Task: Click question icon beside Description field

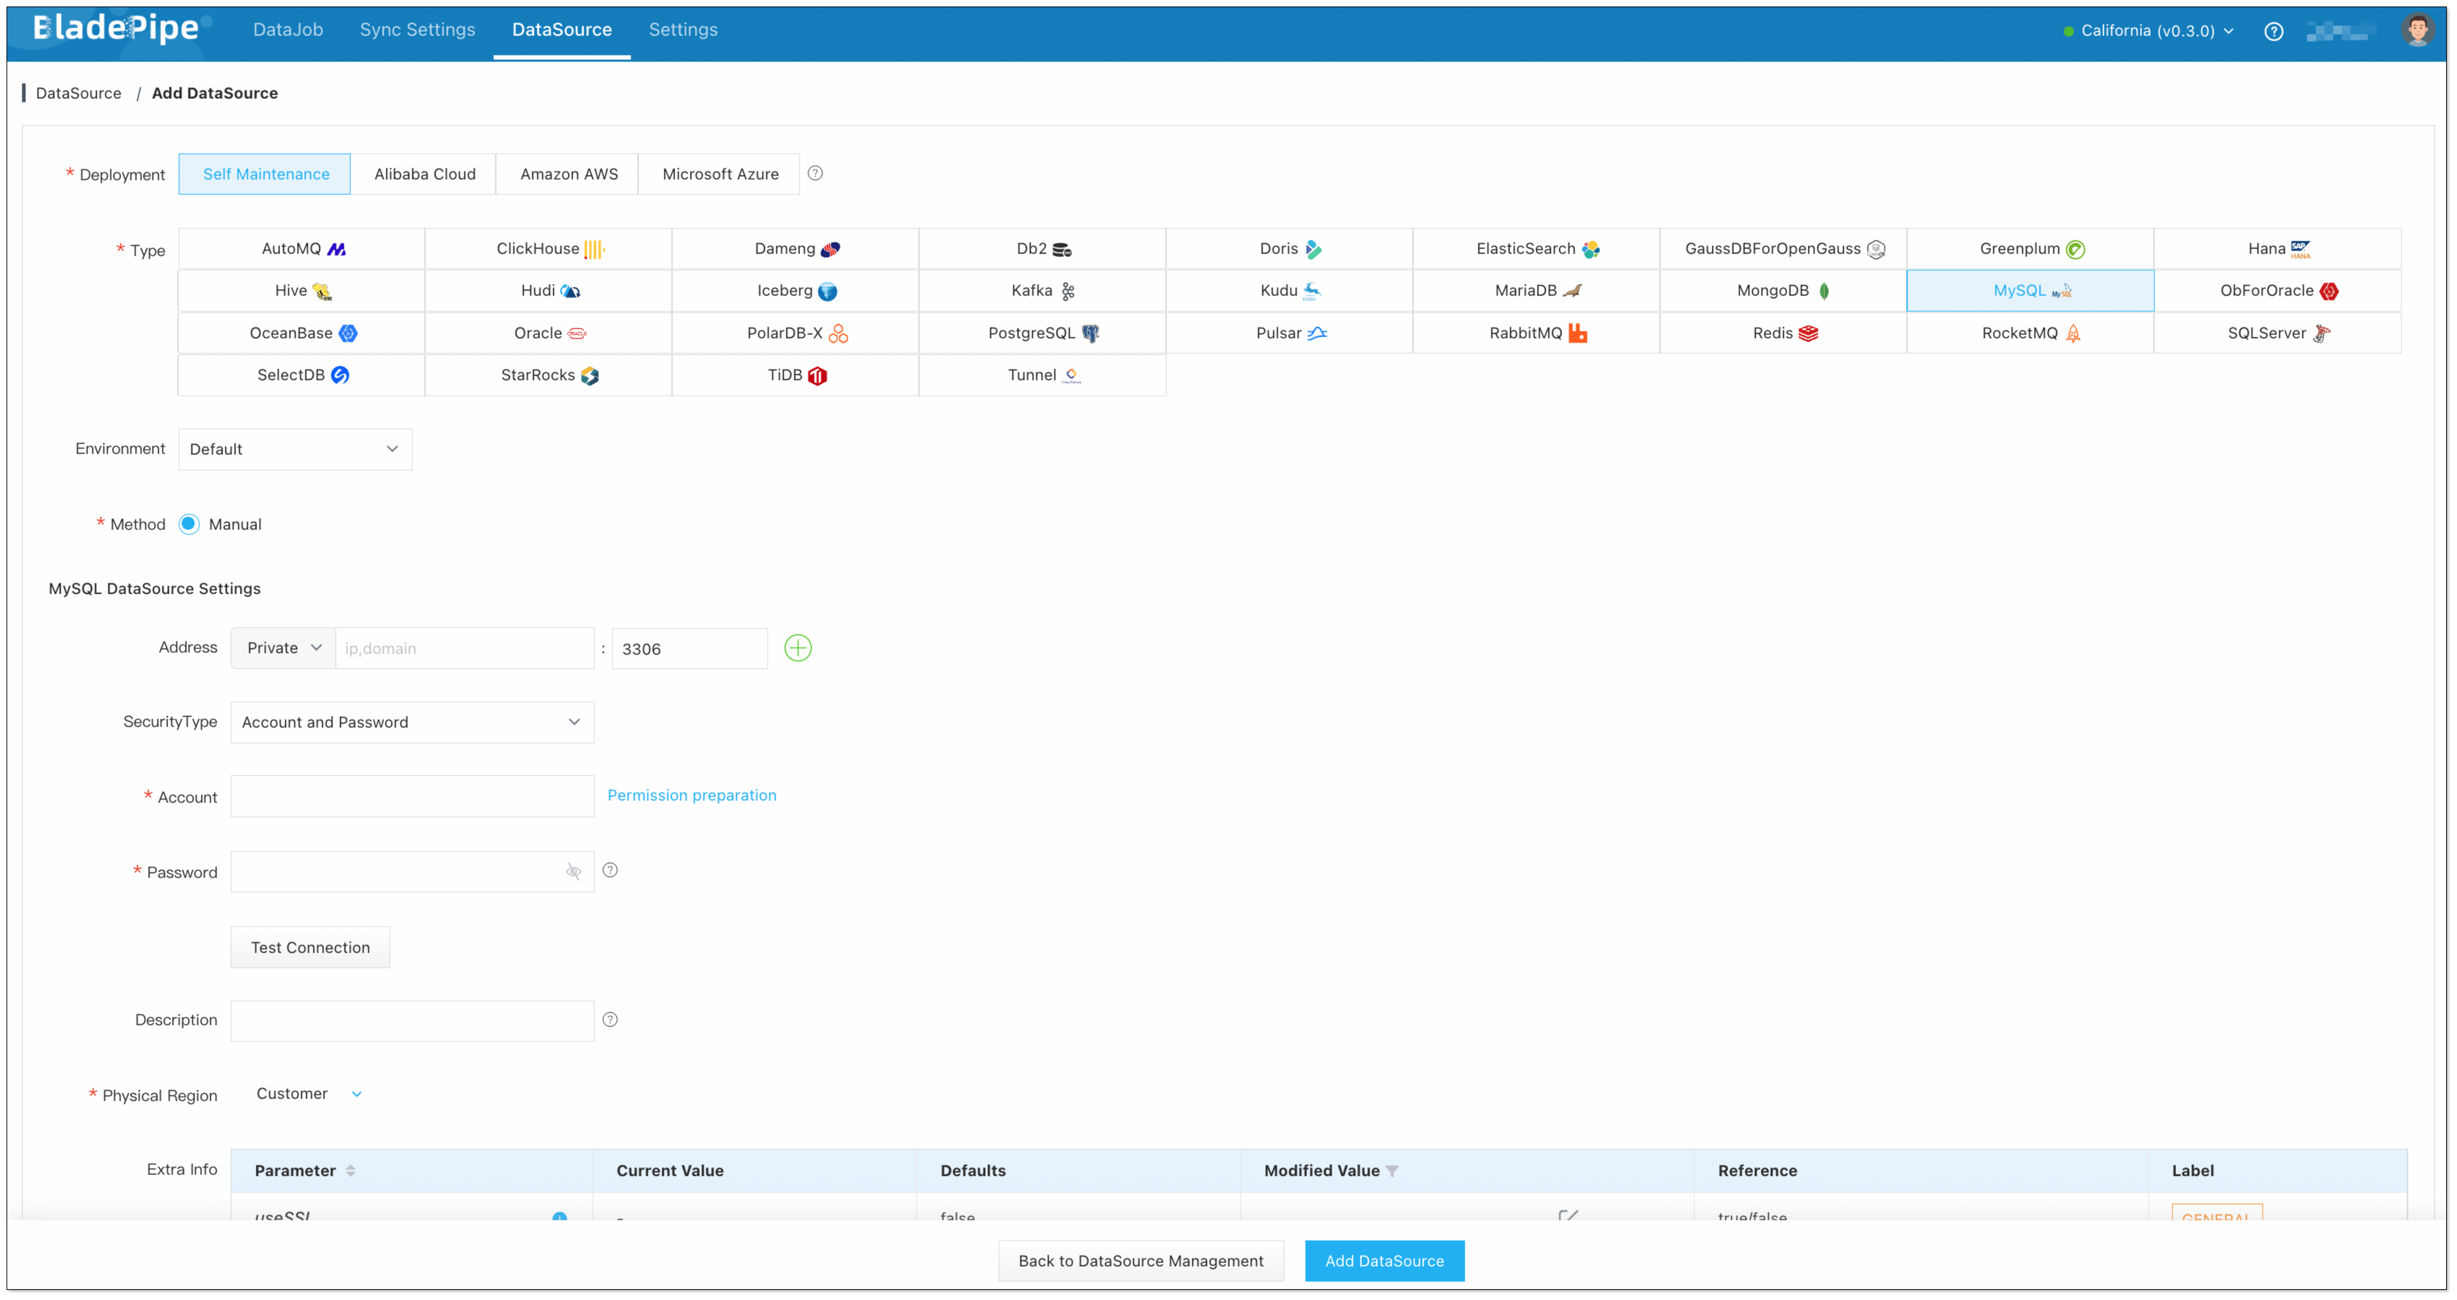Action: click(x=610, y=1019)
